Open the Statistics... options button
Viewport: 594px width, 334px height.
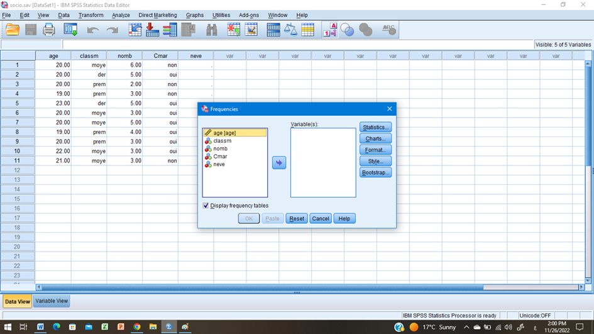click(x=375, y=127)
